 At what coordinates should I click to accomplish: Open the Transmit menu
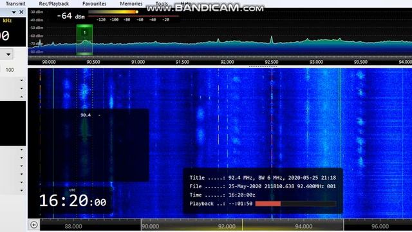coord(15,4)
